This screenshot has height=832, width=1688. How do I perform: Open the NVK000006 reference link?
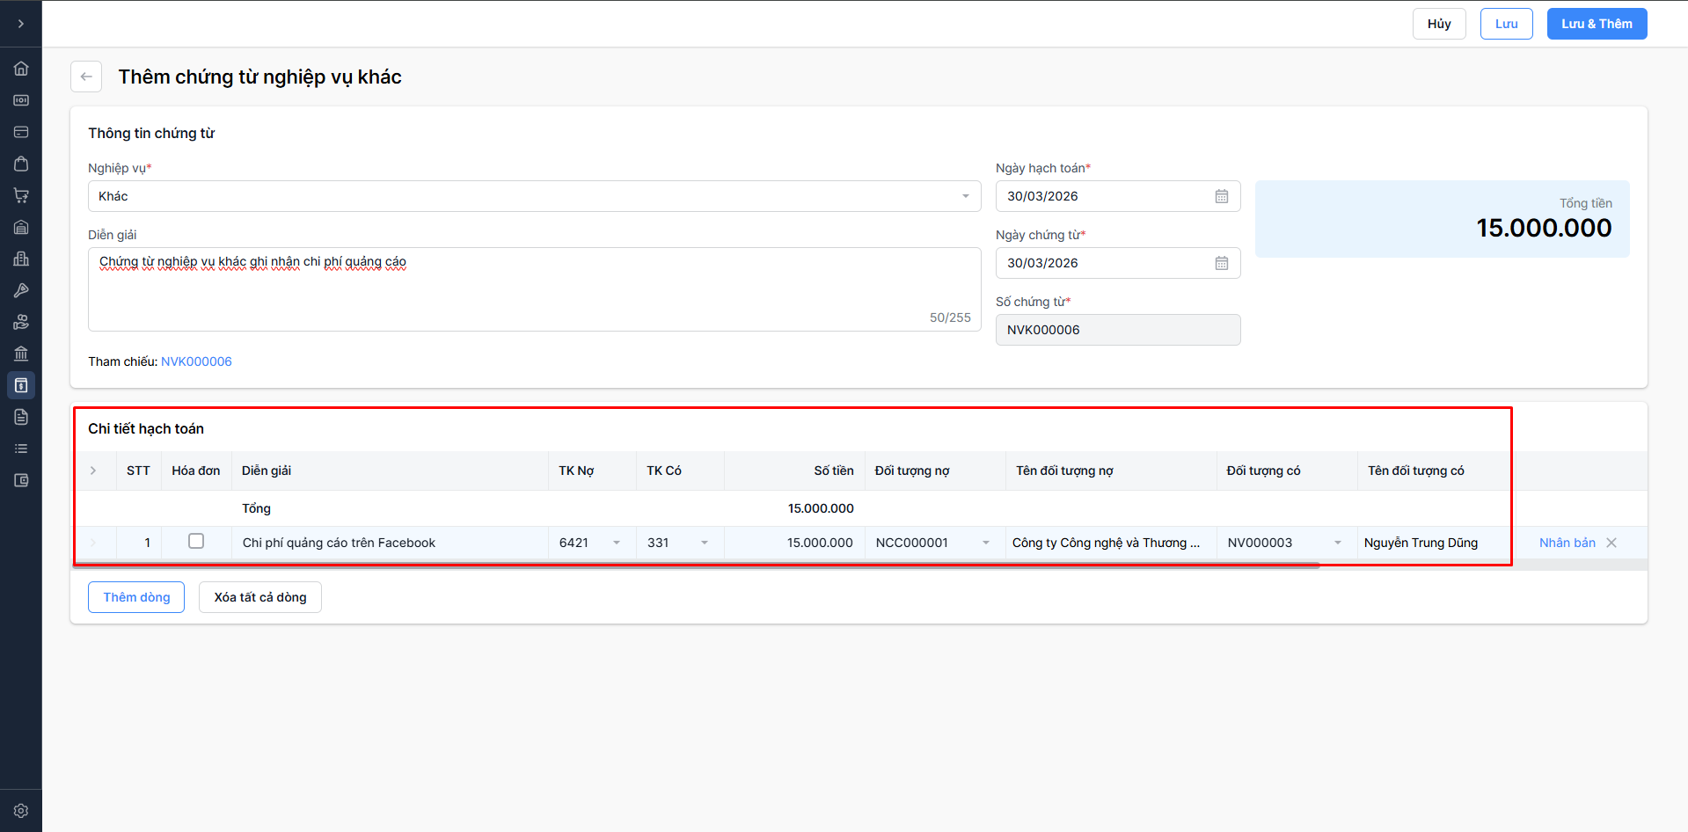click(196, 361)
